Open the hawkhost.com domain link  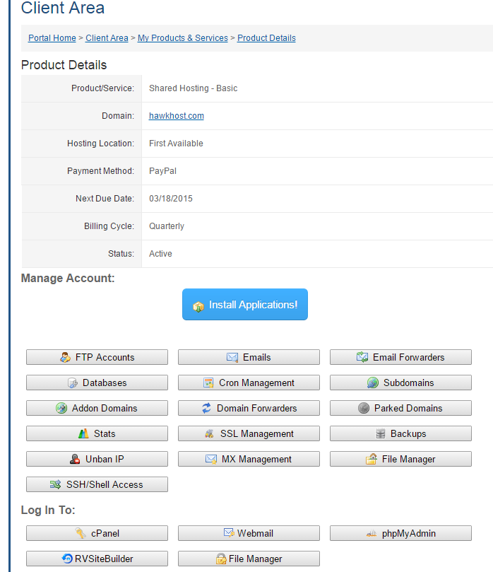(176, 116)
